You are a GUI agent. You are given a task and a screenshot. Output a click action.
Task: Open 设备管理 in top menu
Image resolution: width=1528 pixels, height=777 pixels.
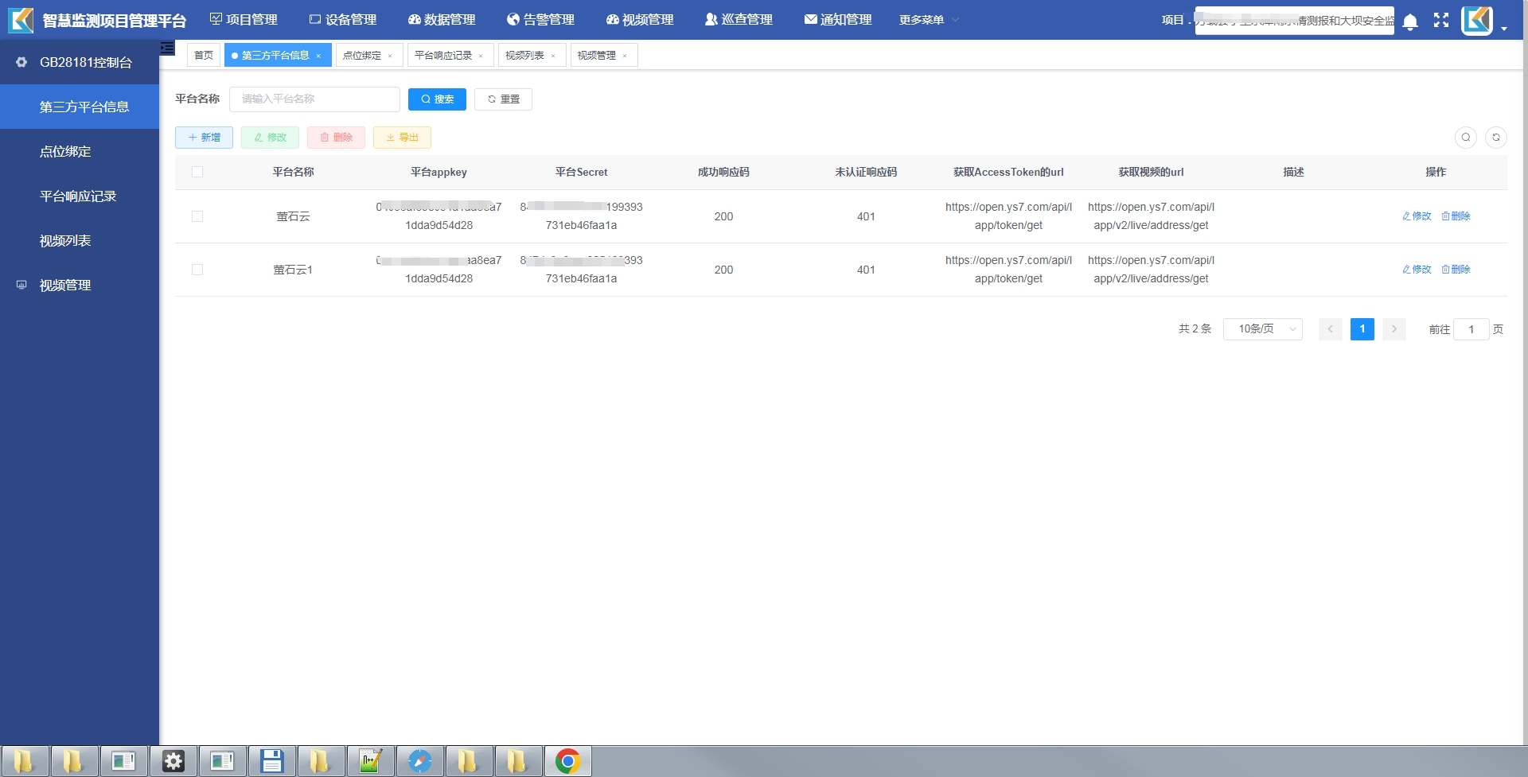pos(342,20)
